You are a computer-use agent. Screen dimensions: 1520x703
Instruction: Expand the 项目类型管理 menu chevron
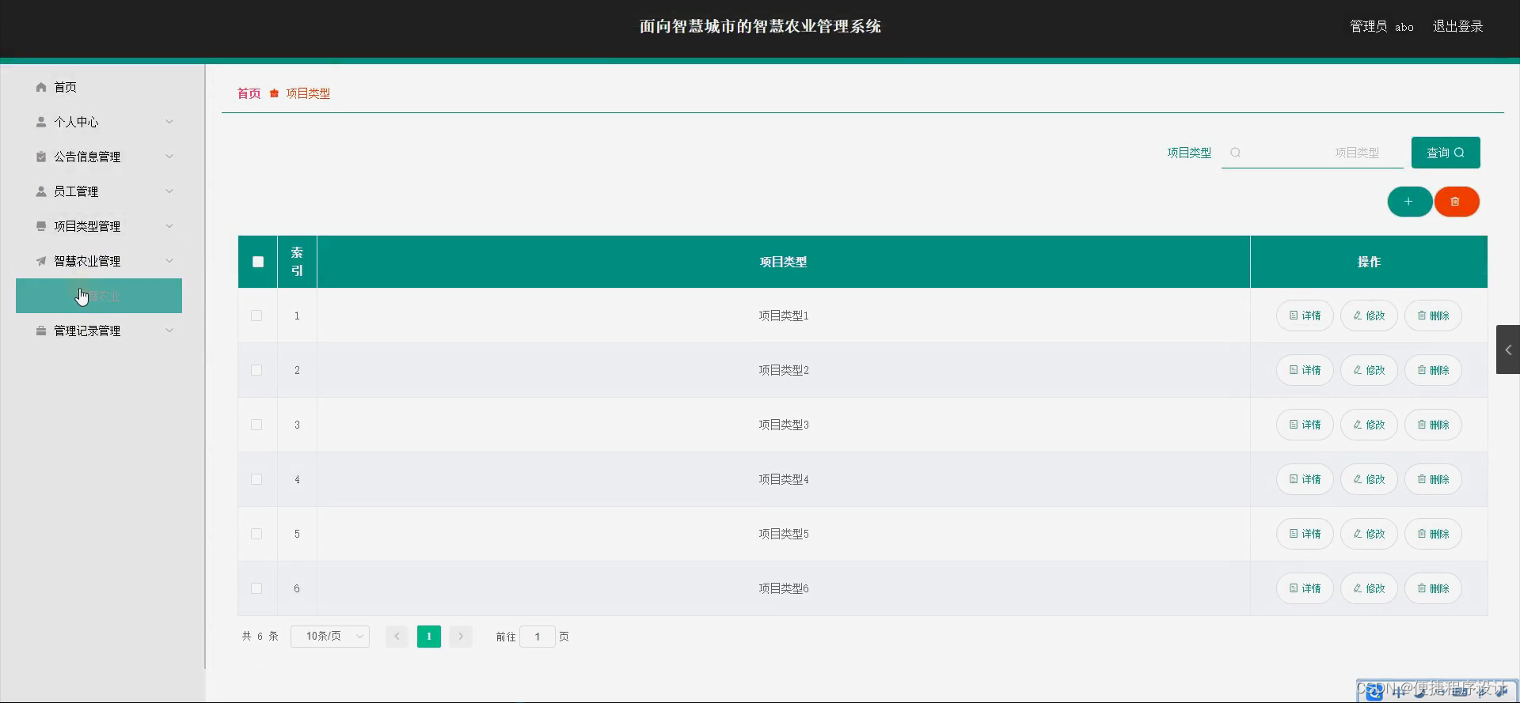[x=169, y=226]
